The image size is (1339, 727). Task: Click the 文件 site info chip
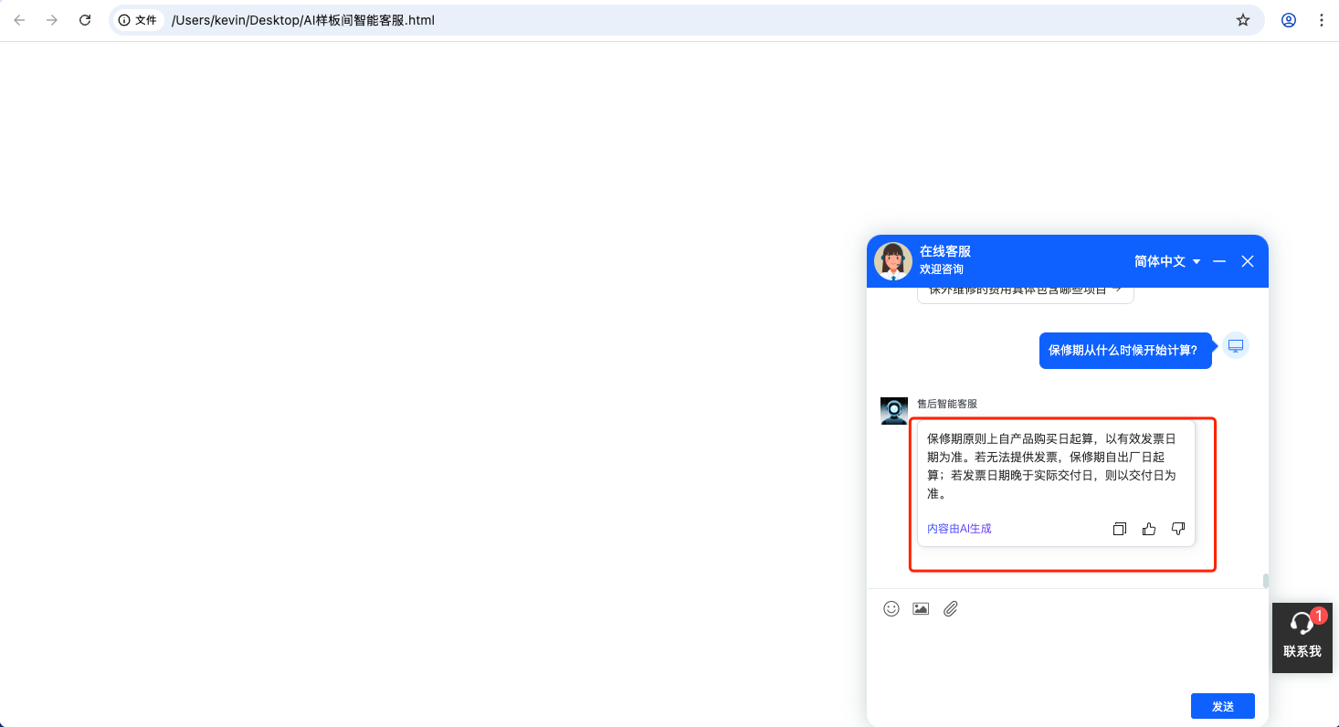(x=138, y=20)
